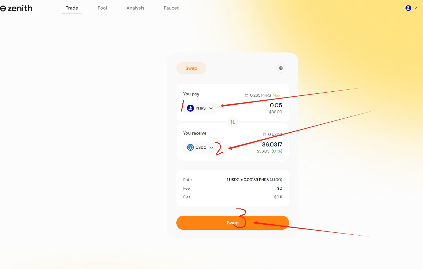Click wallet icon beside 0.265 PHRS balance
Screen dimensions: 423x269
247,95
